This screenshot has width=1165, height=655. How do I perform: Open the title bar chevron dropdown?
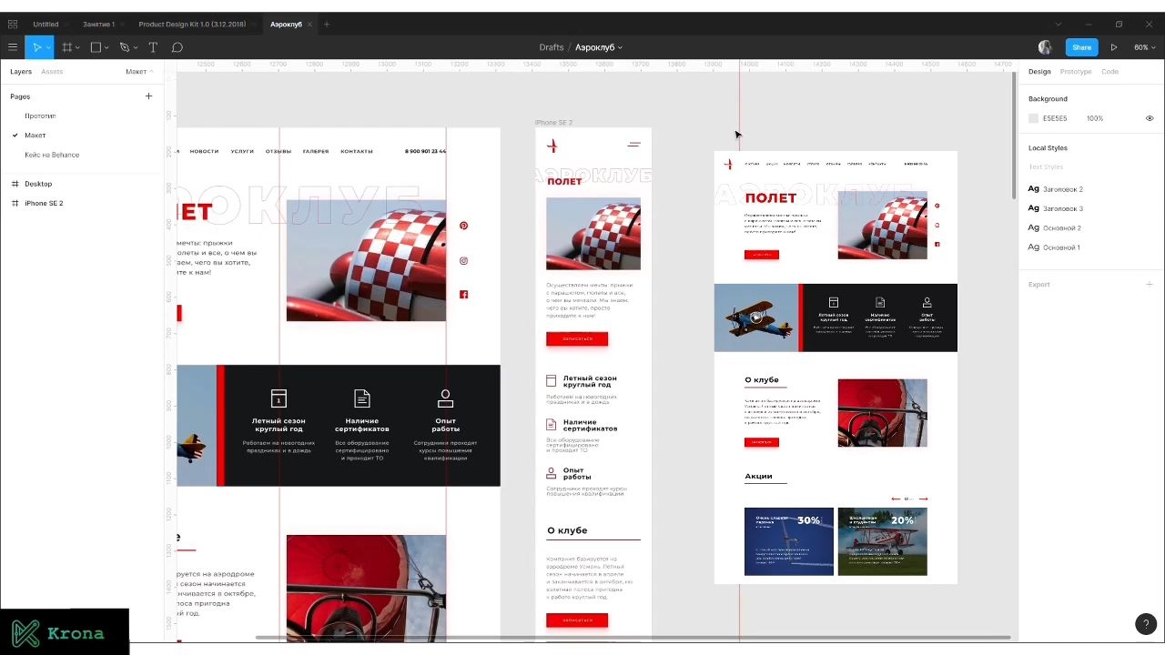coord(1058,25)
